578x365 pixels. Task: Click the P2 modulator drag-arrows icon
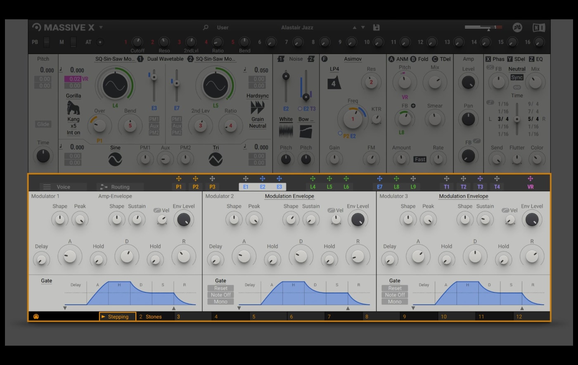196,179
